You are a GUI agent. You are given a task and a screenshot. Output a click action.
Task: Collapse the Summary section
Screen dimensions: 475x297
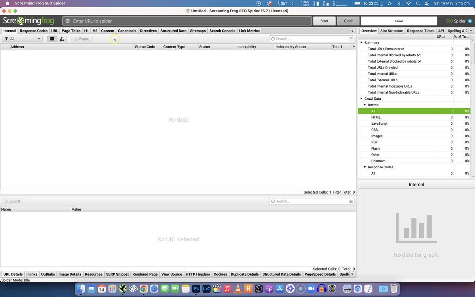361,42
